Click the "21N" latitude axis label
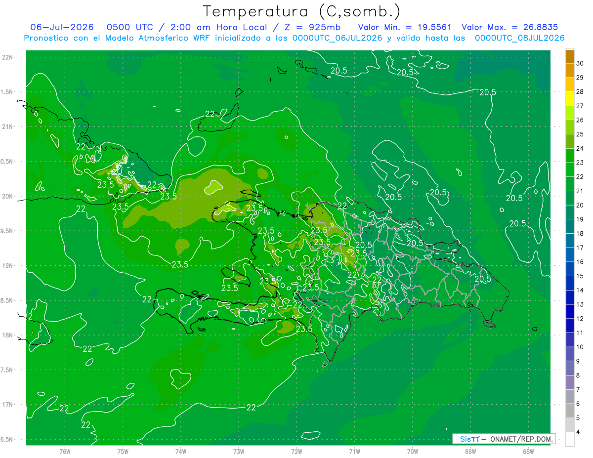Screen dimensions: 593x458 pos(8,127)
